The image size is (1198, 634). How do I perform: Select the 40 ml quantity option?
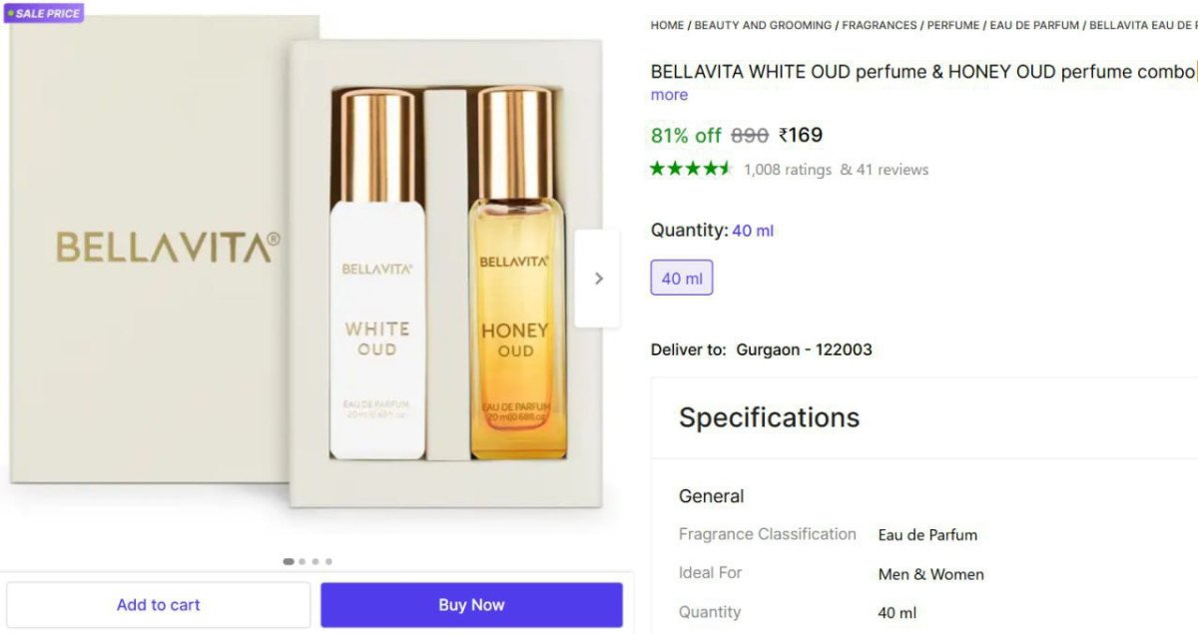[682, 279]
